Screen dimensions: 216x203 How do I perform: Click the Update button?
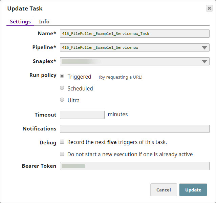(193, 190)
